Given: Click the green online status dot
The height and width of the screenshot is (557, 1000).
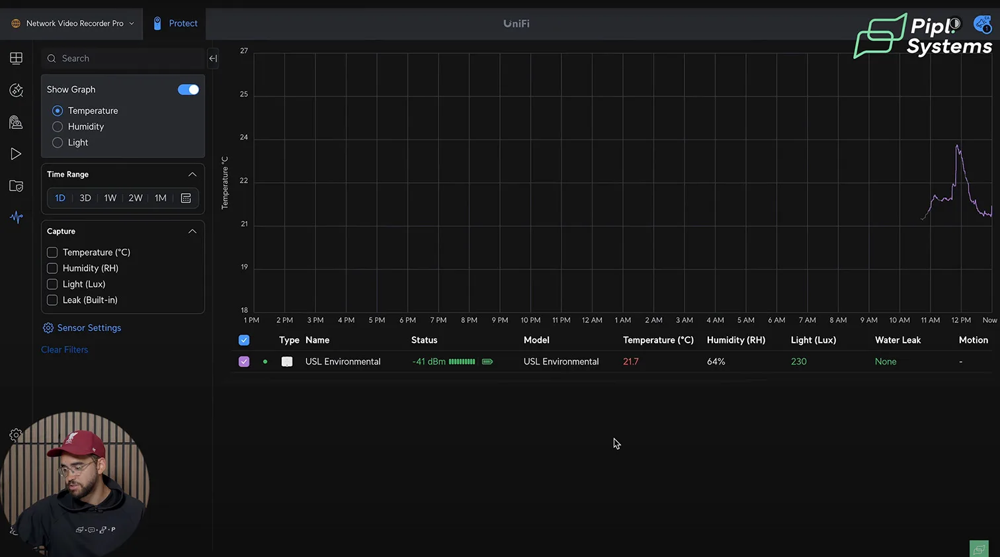Looking at the screenshot, I should [x=265, y=362].
